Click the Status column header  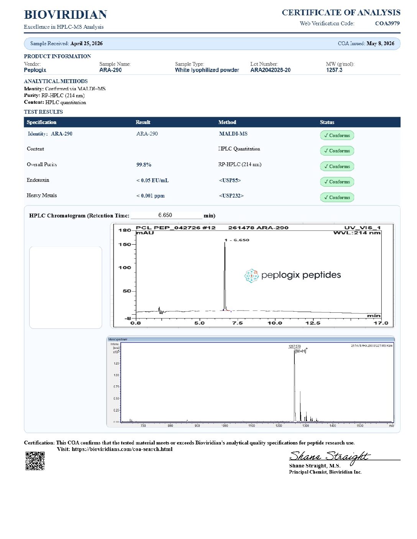point(327,122)
